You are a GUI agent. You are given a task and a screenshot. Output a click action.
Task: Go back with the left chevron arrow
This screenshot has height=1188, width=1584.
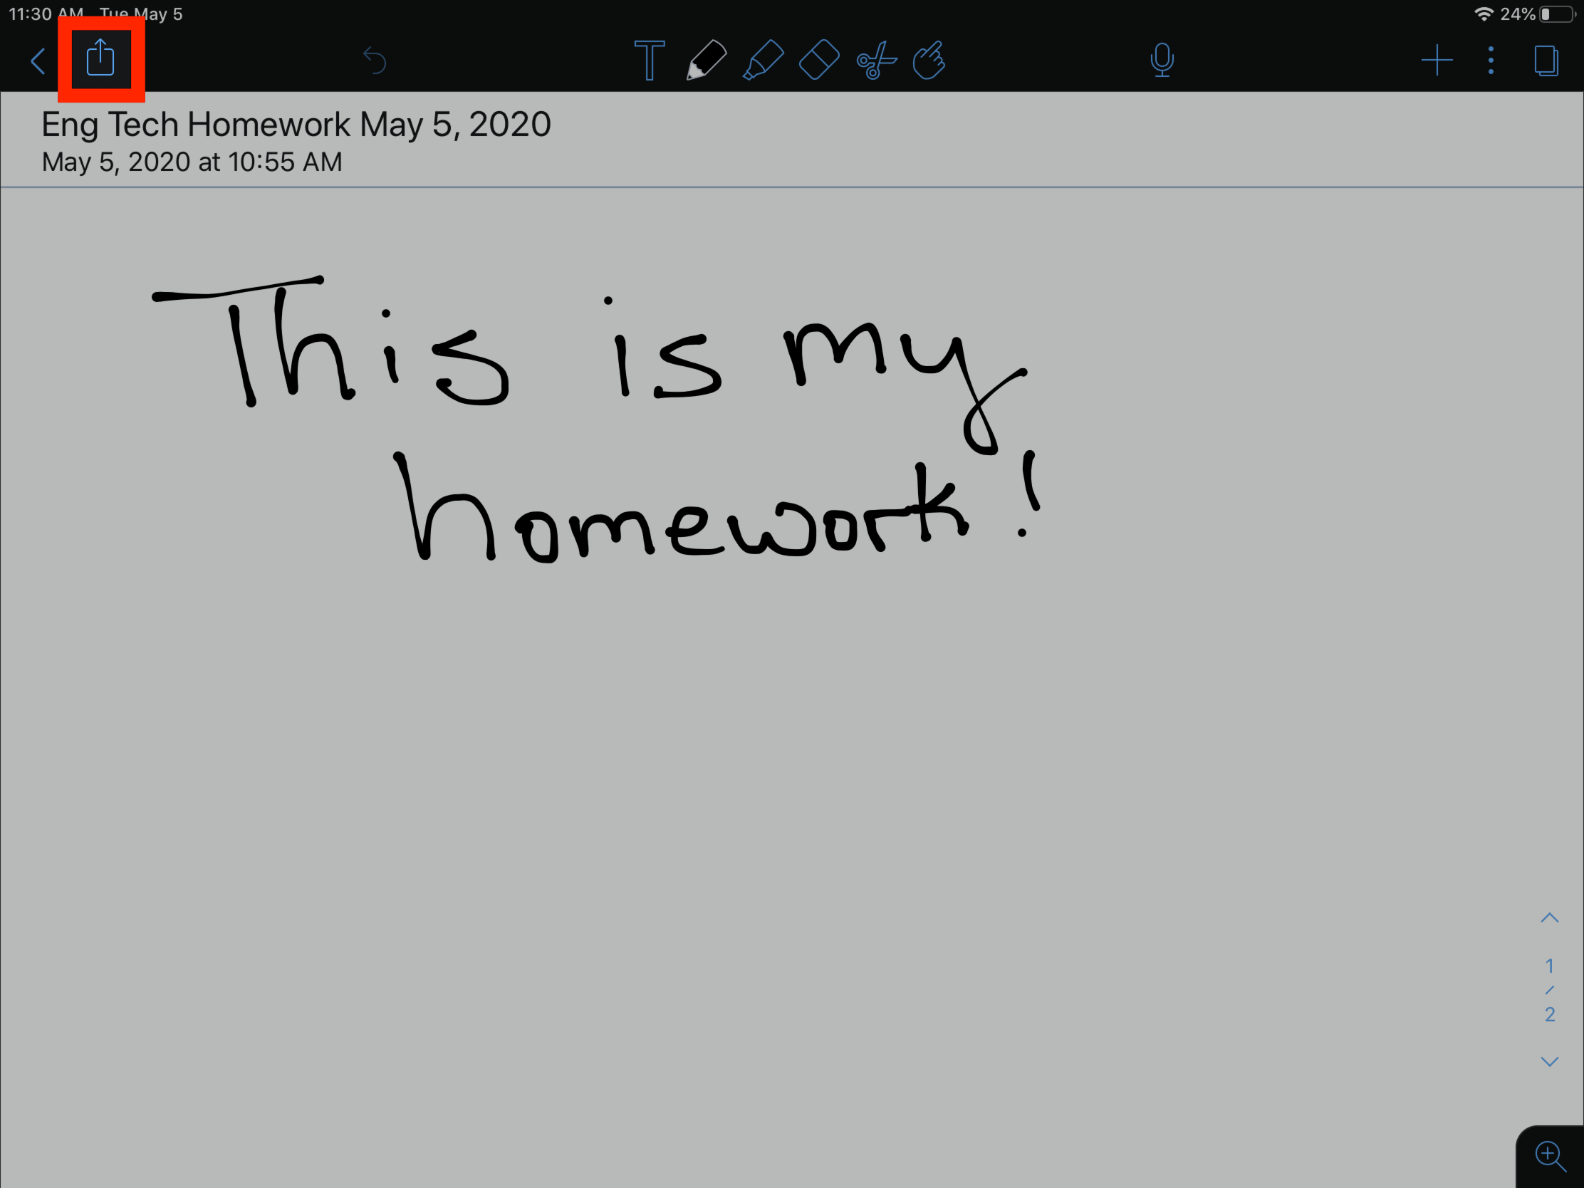tap(38, 61)
